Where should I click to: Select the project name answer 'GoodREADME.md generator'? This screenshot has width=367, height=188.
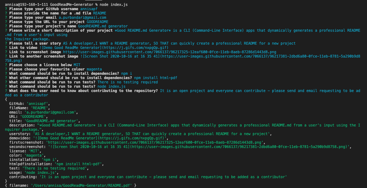tap(103, 26)
